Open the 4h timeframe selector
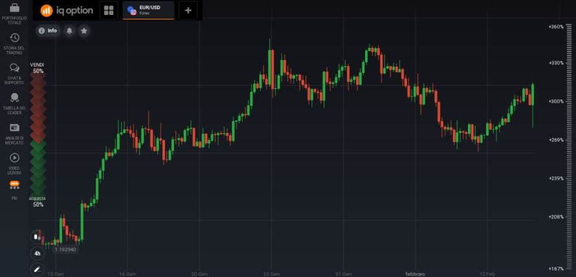The width and height of the screenshot is (576, 277). 37,253
